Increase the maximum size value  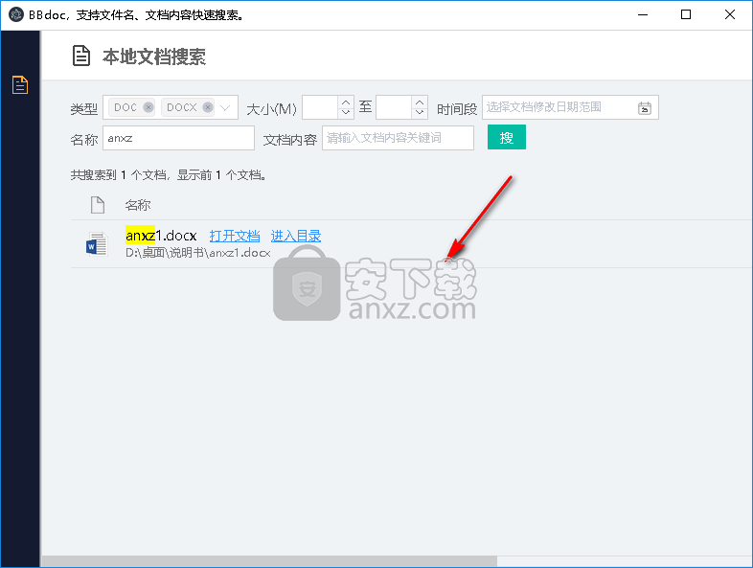click(420, 102)
